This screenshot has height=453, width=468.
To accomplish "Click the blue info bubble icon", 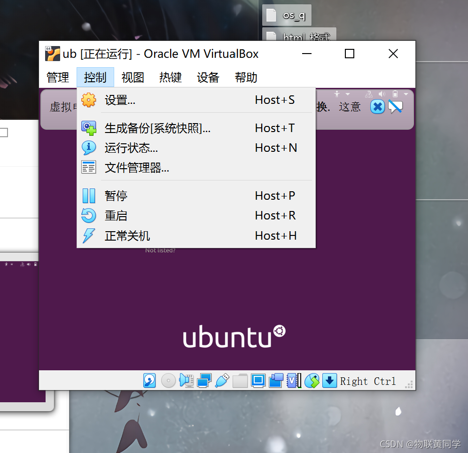I will click(89, 148).
